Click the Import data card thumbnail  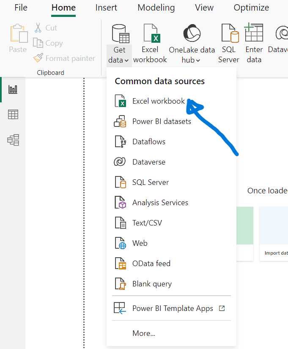coord(274,234)
